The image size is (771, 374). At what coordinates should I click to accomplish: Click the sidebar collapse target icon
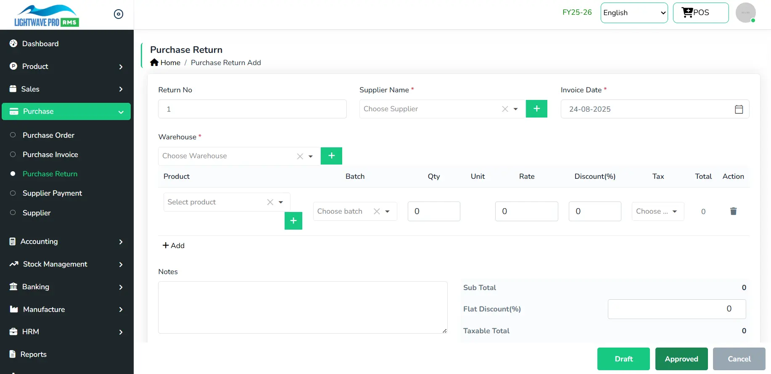(x=119, y=14)
